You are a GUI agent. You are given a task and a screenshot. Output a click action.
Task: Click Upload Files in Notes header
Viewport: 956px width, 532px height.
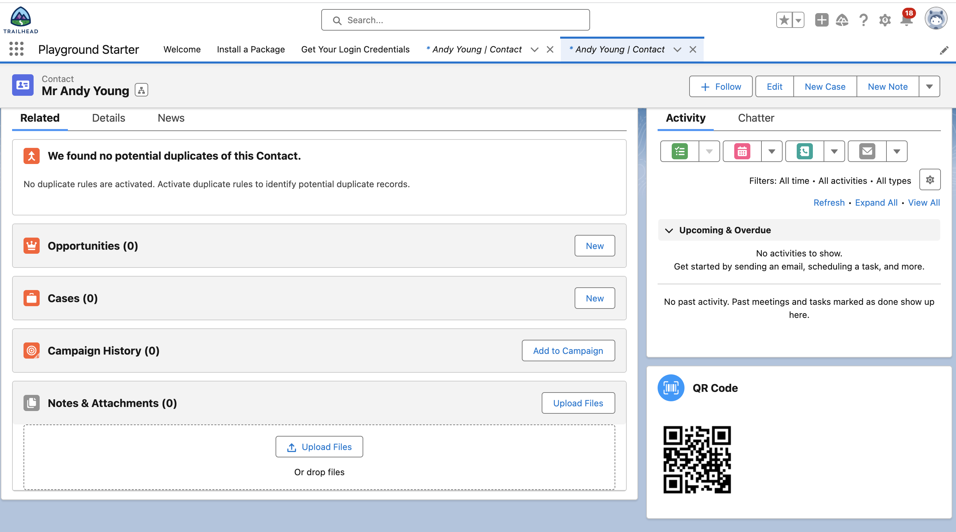point(578,403)
